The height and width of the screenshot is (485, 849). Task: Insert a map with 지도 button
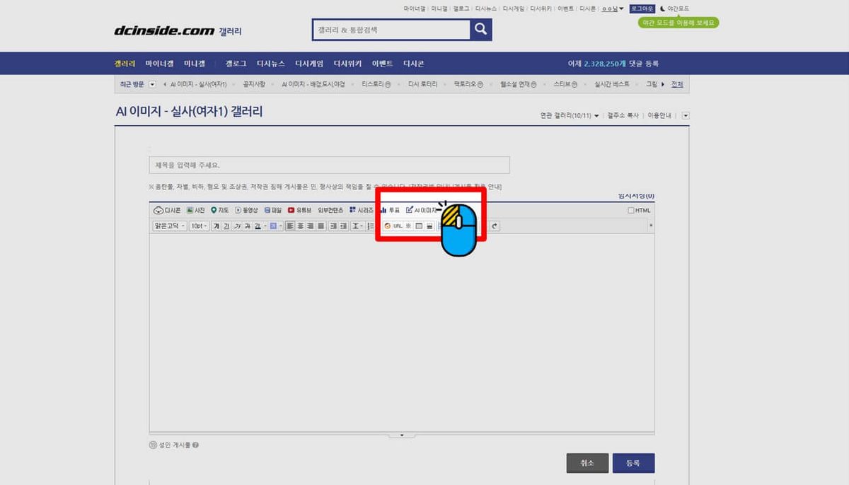pos(220,210)
